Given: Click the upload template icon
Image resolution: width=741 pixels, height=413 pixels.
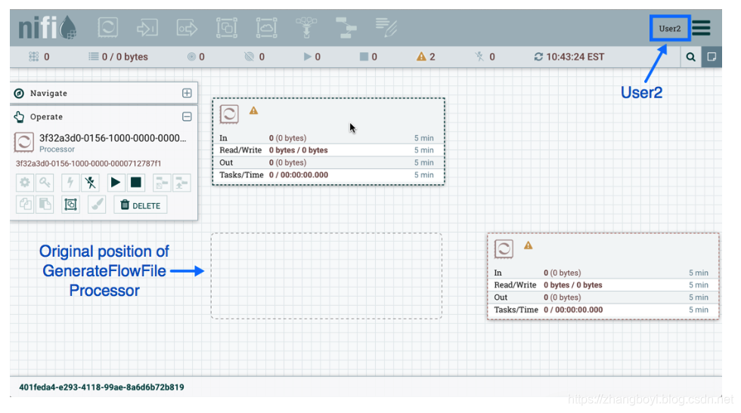Looking at the screenshot, I should [x=181, y=183].
